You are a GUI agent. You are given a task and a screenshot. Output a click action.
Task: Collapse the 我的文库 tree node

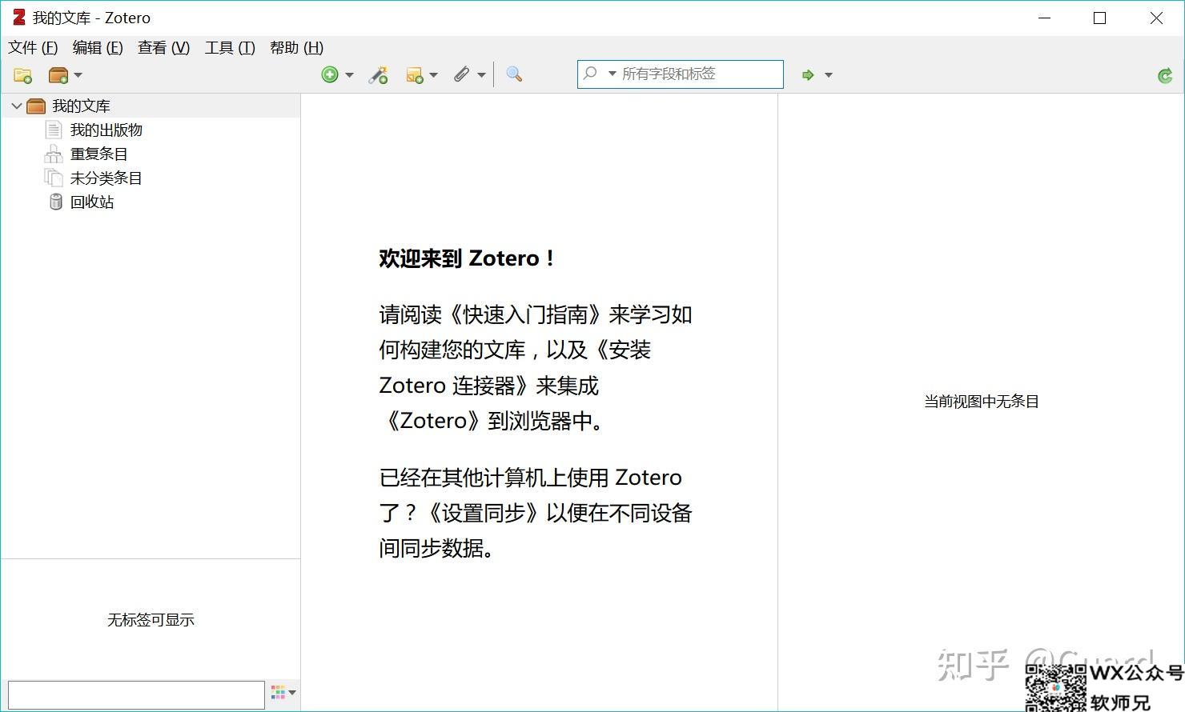pos(16,106)
